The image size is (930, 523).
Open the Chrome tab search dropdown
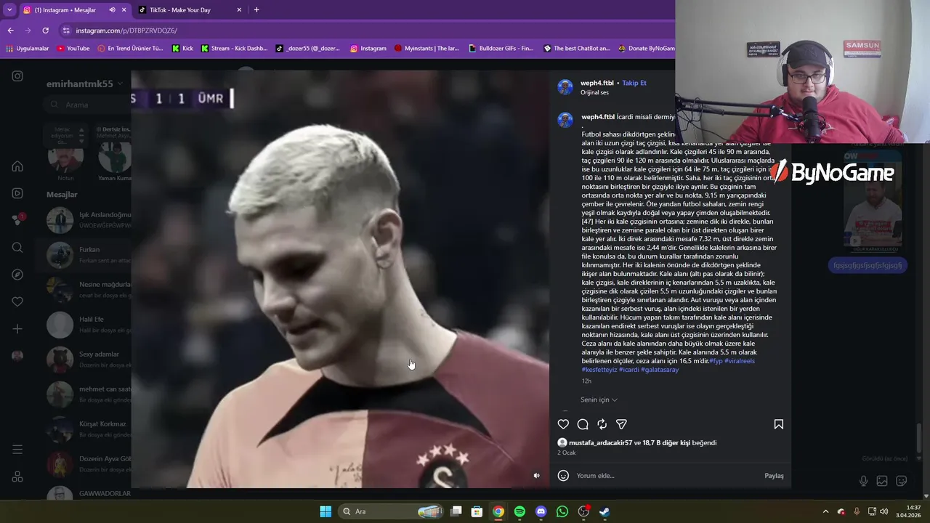(x=9, y=10)
